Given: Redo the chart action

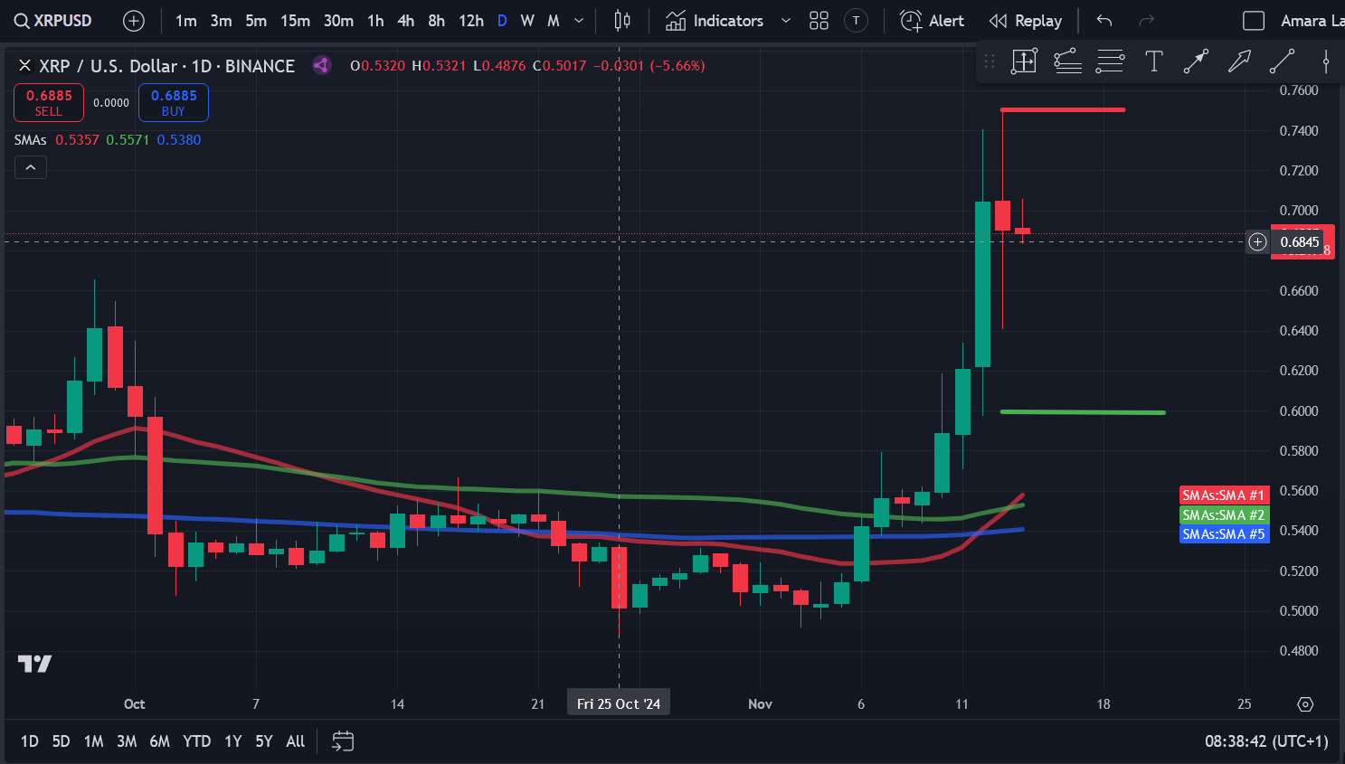Looking at the screenshot, I should [x=1146, y=20].
